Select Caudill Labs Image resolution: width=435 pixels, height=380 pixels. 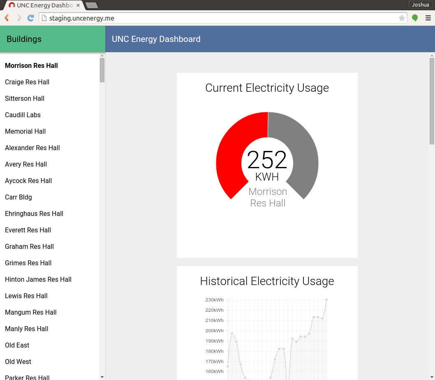pos(23,115)
